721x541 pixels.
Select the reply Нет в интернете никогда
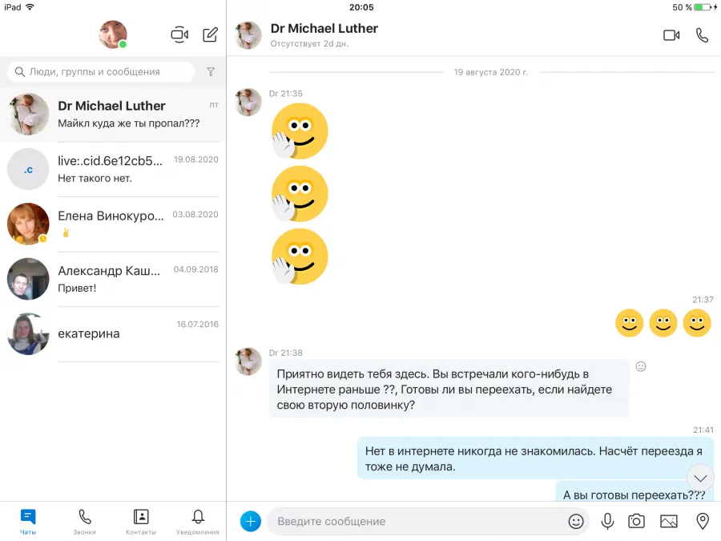click(535, 458)
